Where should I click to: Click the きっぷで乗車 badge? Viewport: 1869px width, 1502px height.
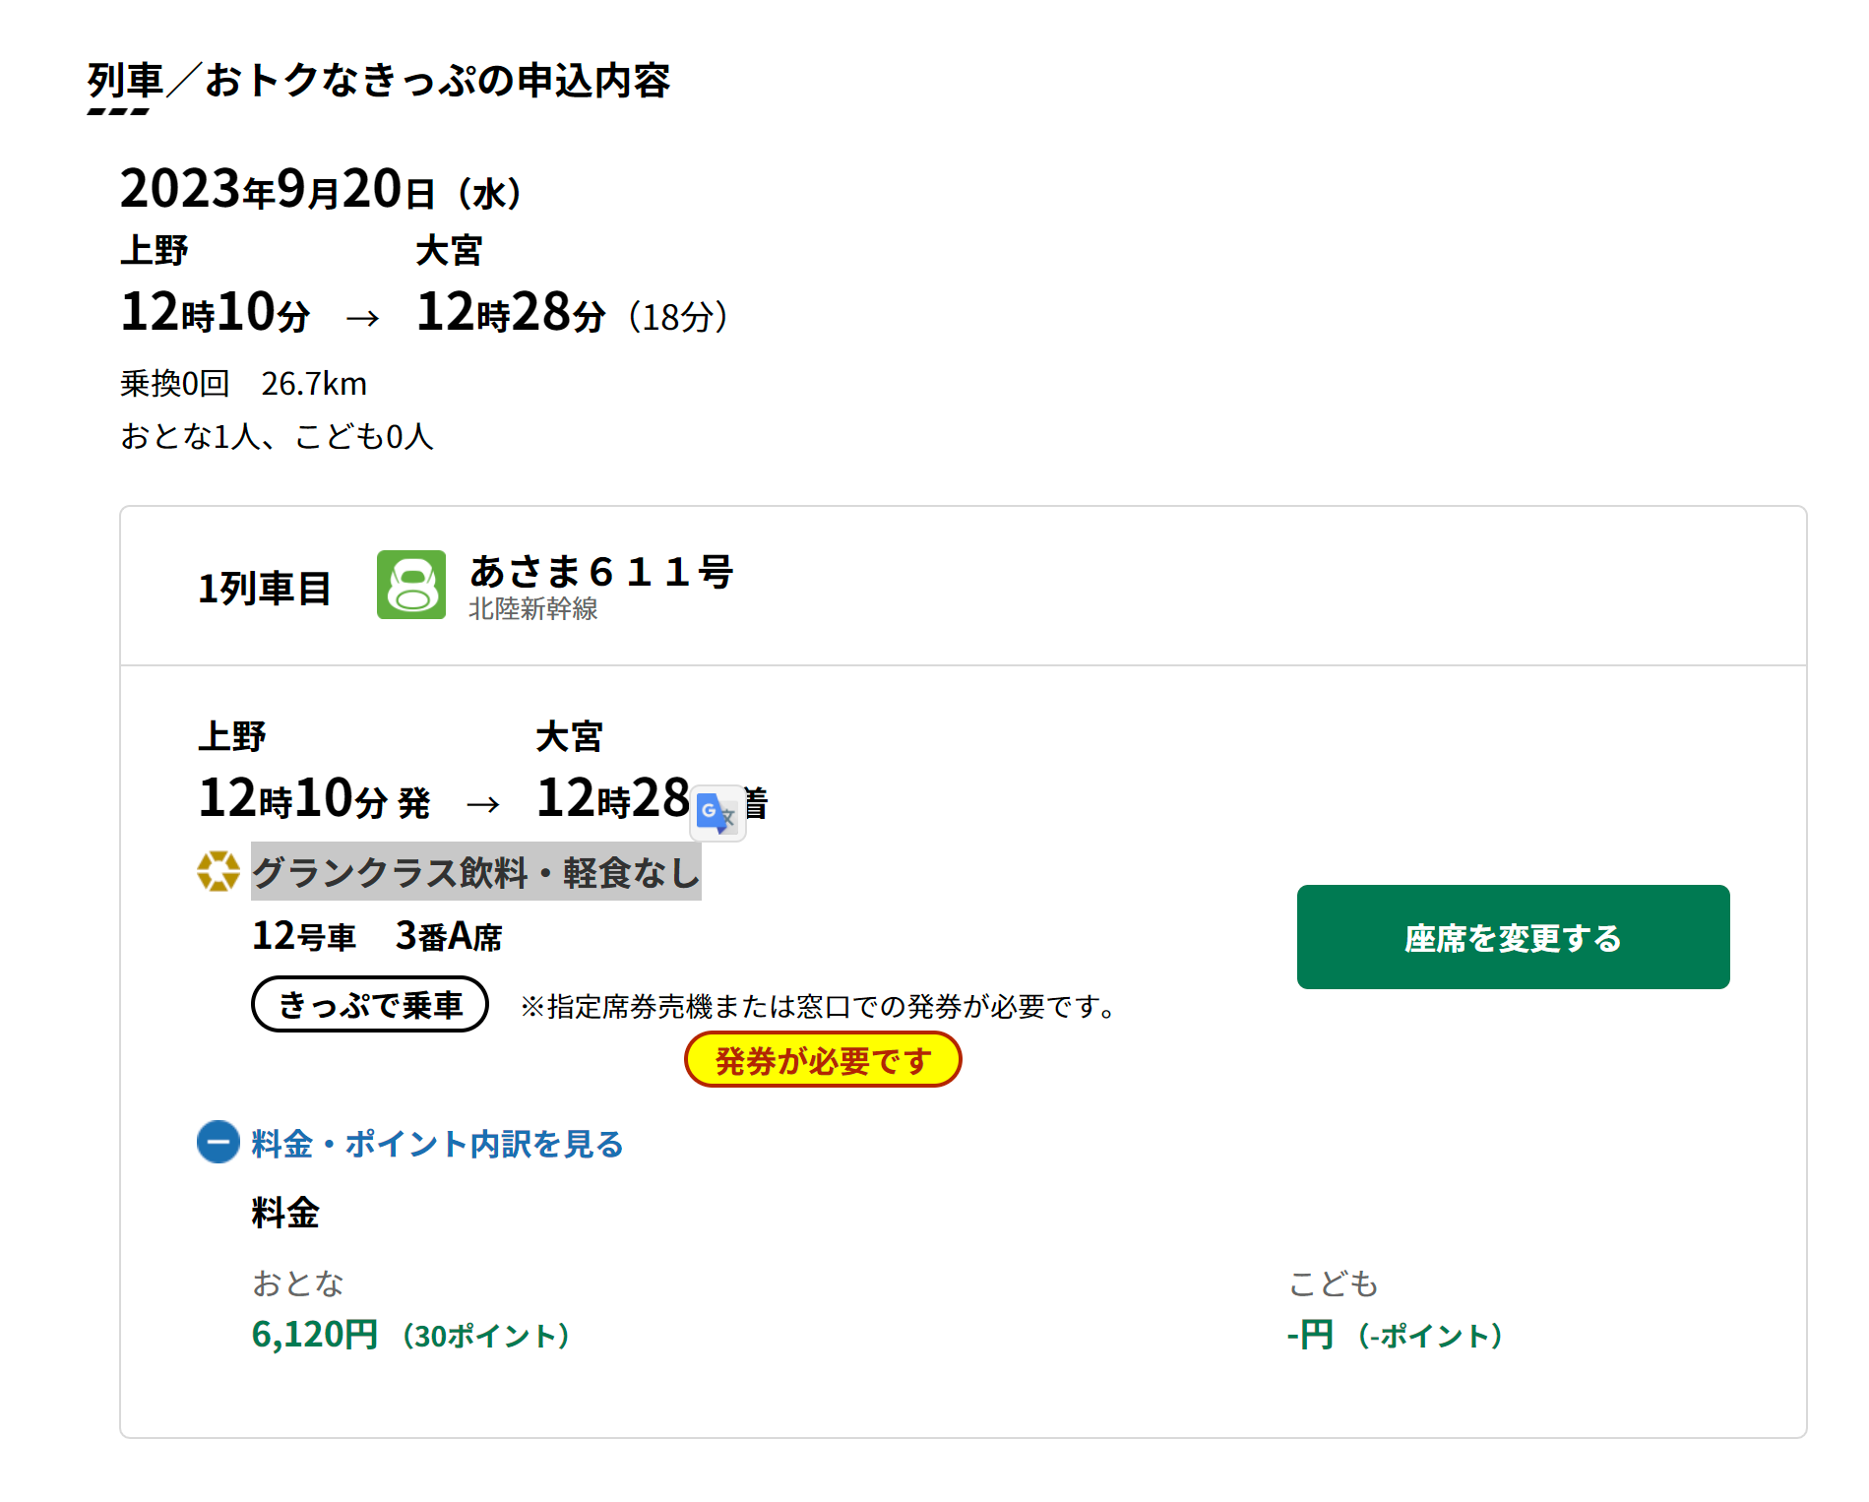[x=370, y=1004]
